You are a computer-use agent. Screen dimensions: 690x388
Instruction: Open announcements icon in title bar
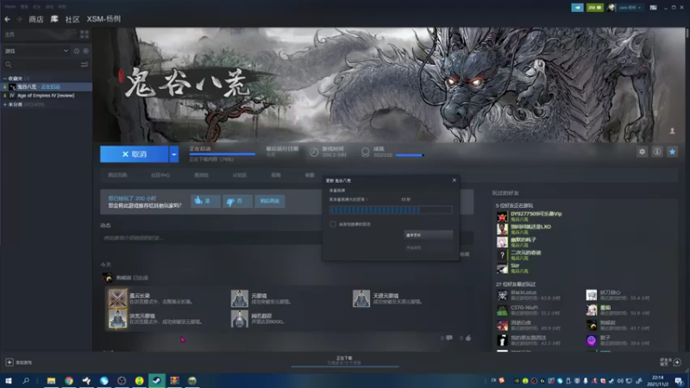coord(577,8)
